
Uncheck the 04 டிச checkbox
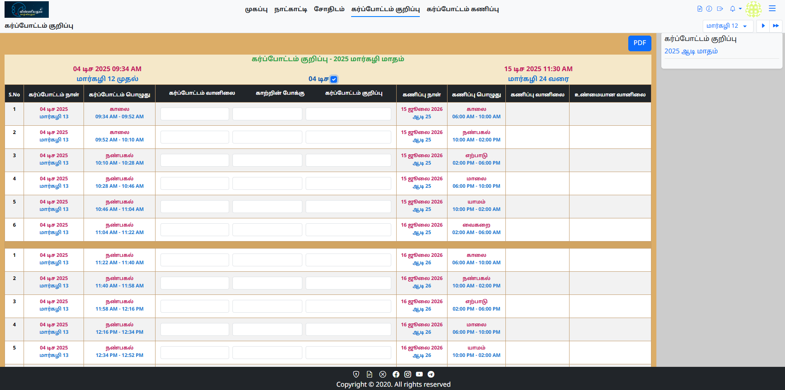point(334,79)
